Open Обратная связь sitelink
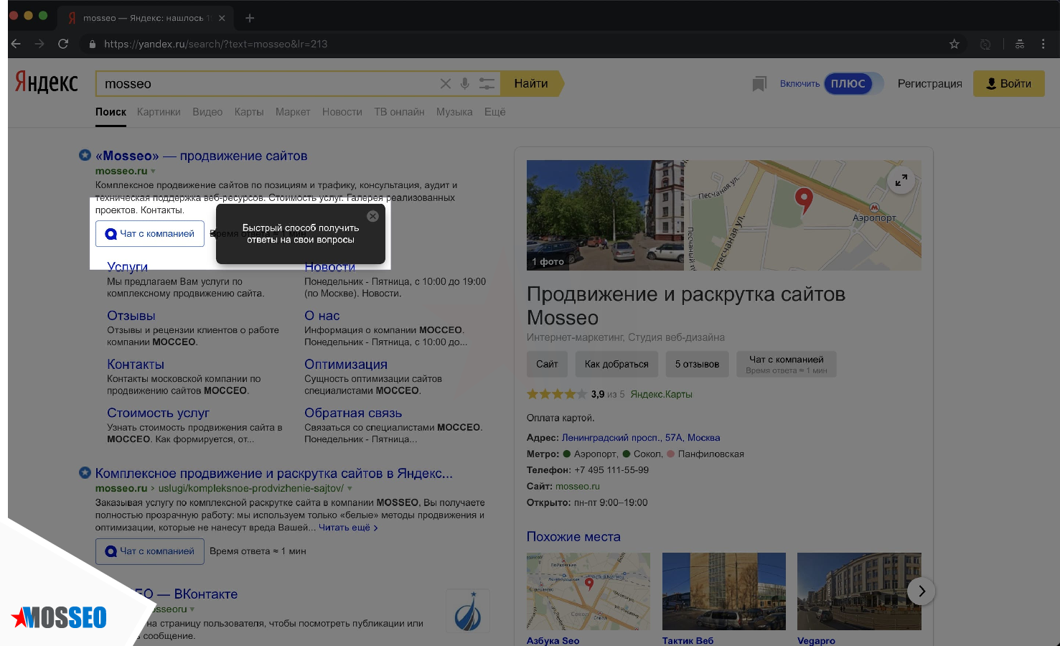Screen dimensions: 1060x646 click(353, 413)
